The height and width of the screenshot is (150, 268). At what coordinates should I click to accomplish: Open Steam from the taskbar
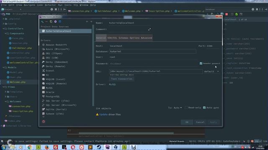tap(99, 147)
